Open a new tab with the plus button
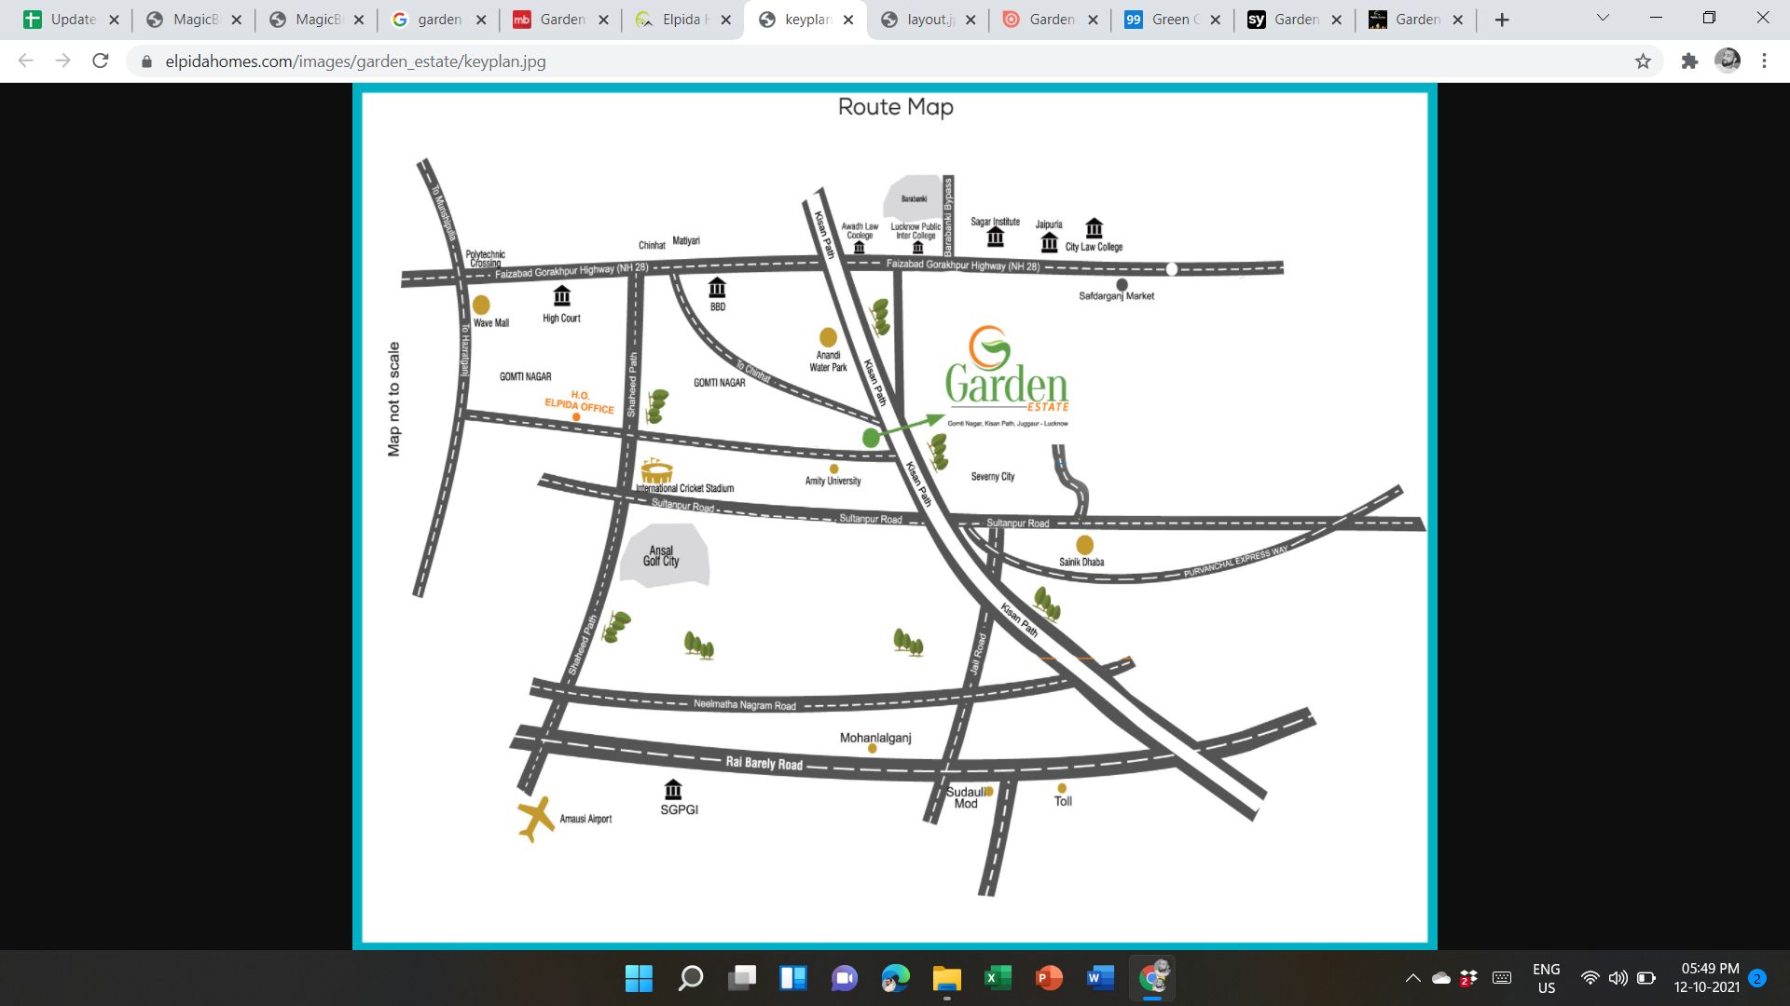 pos(1501,20)
